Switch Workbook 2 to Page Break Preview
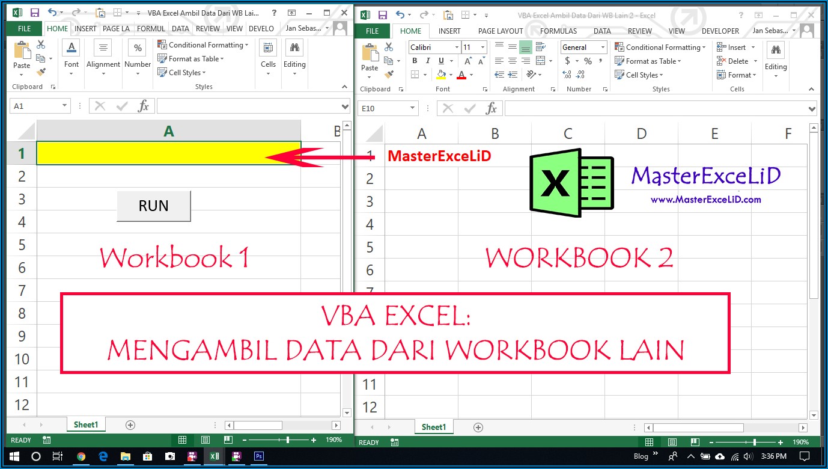 (x=696, y=443)
